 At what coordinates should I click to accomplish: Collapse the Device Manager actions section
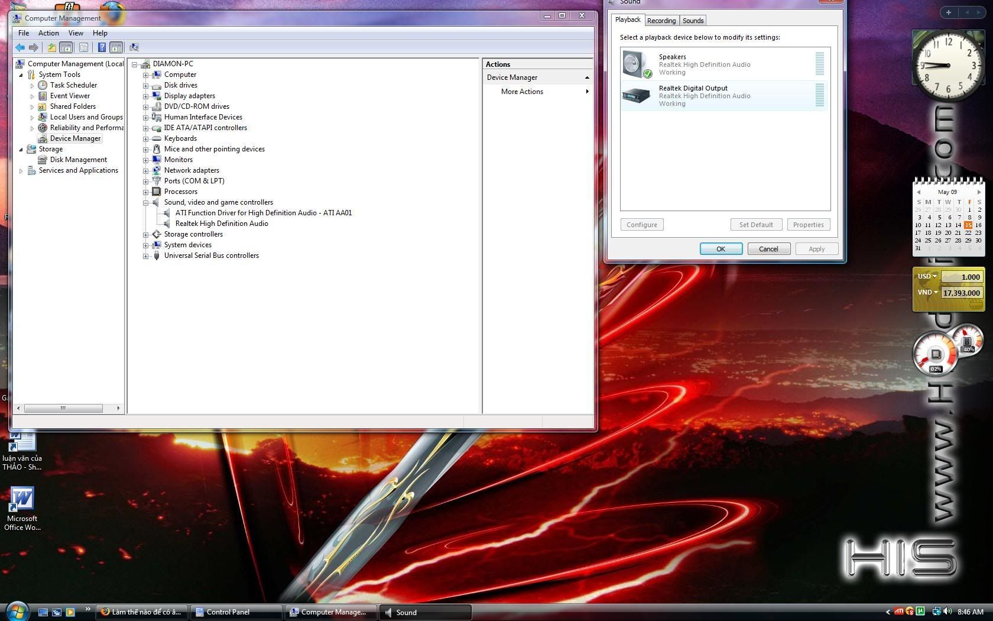click(587, 77)
